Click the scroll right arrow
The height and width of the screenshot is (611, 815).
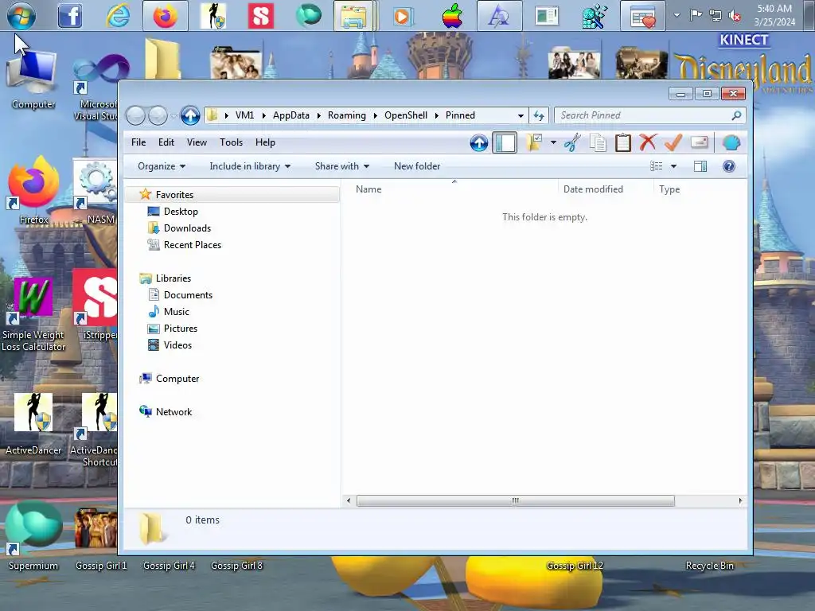click(740, 501)
